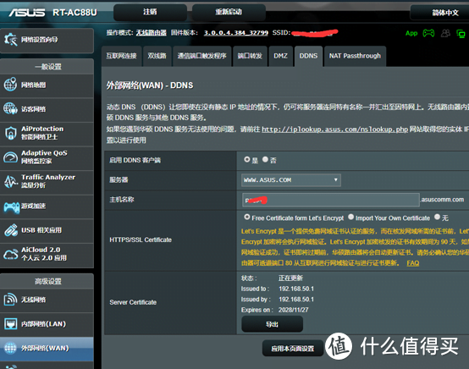Switch to the NAT Passthrough tab
Viewport: 469px width, 369px height.
pyautogui.click(x=355, y=56)
